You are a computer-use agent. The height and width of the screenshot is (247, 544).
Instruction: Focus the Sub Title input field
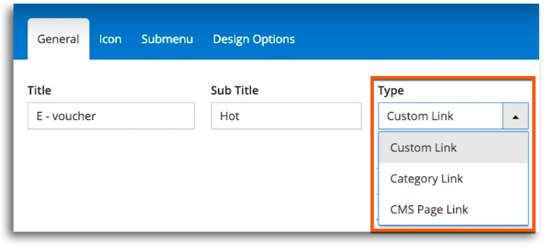pyautogui.click(x=286, y=116)
